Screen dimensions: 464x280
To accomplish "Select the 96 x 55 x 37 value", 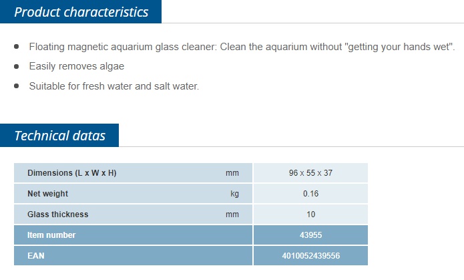I will click(x=310, y=173).
